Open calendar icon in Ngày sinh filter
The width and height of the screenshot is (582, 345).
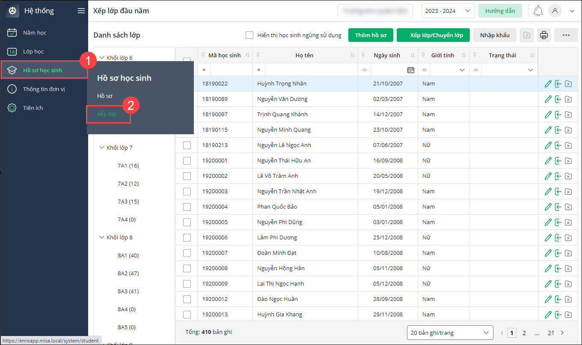click(x=411, y=70)
